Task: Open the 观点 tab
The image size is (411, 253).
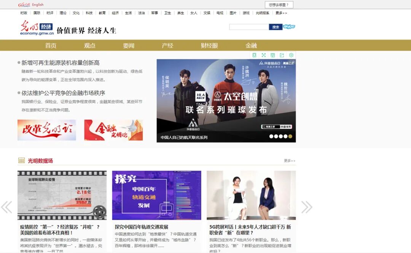Action: 90,46
